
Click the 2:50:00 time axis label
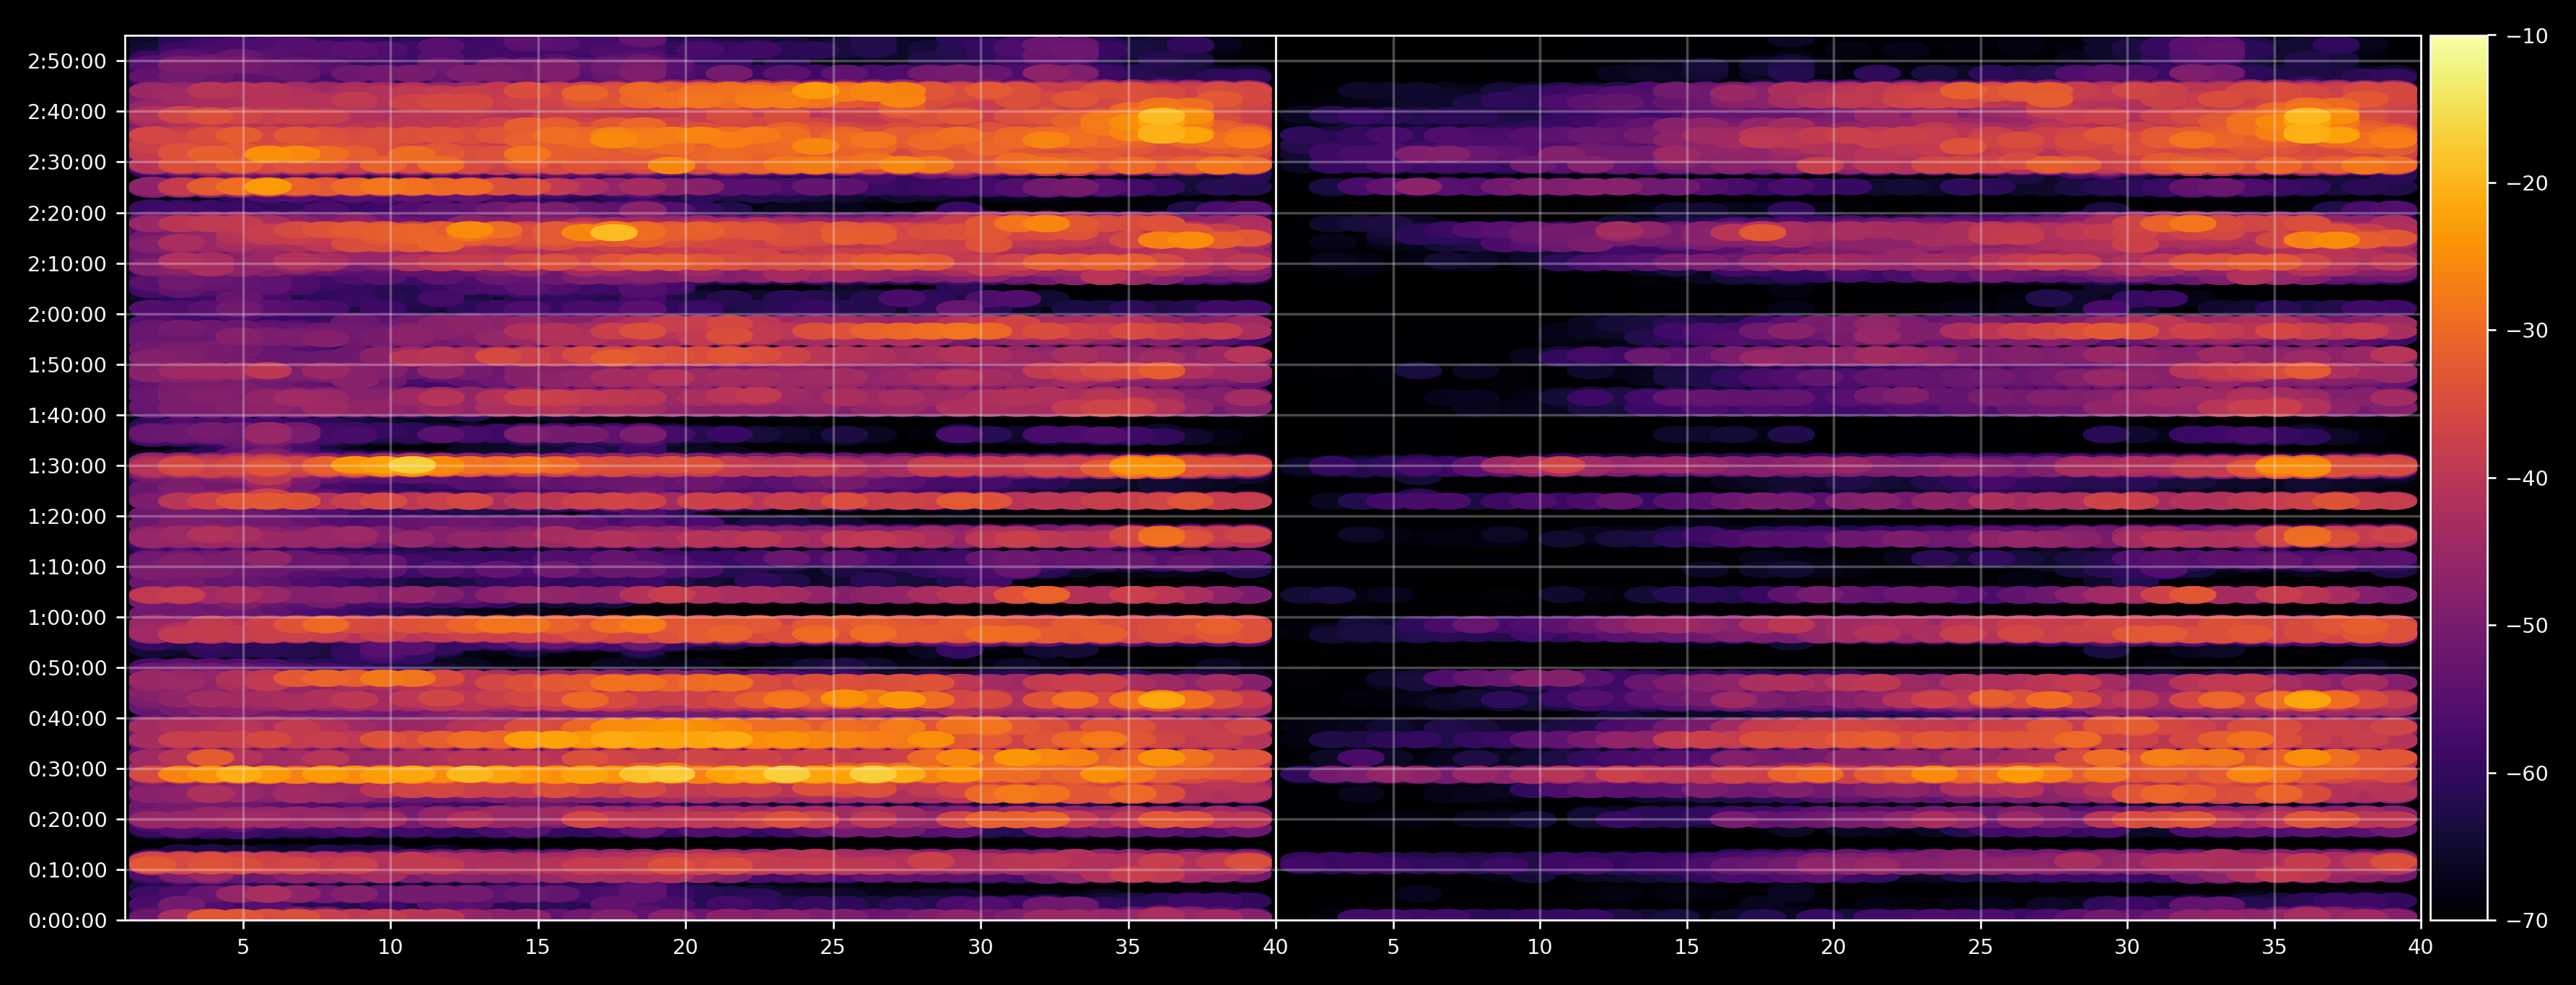67,61
